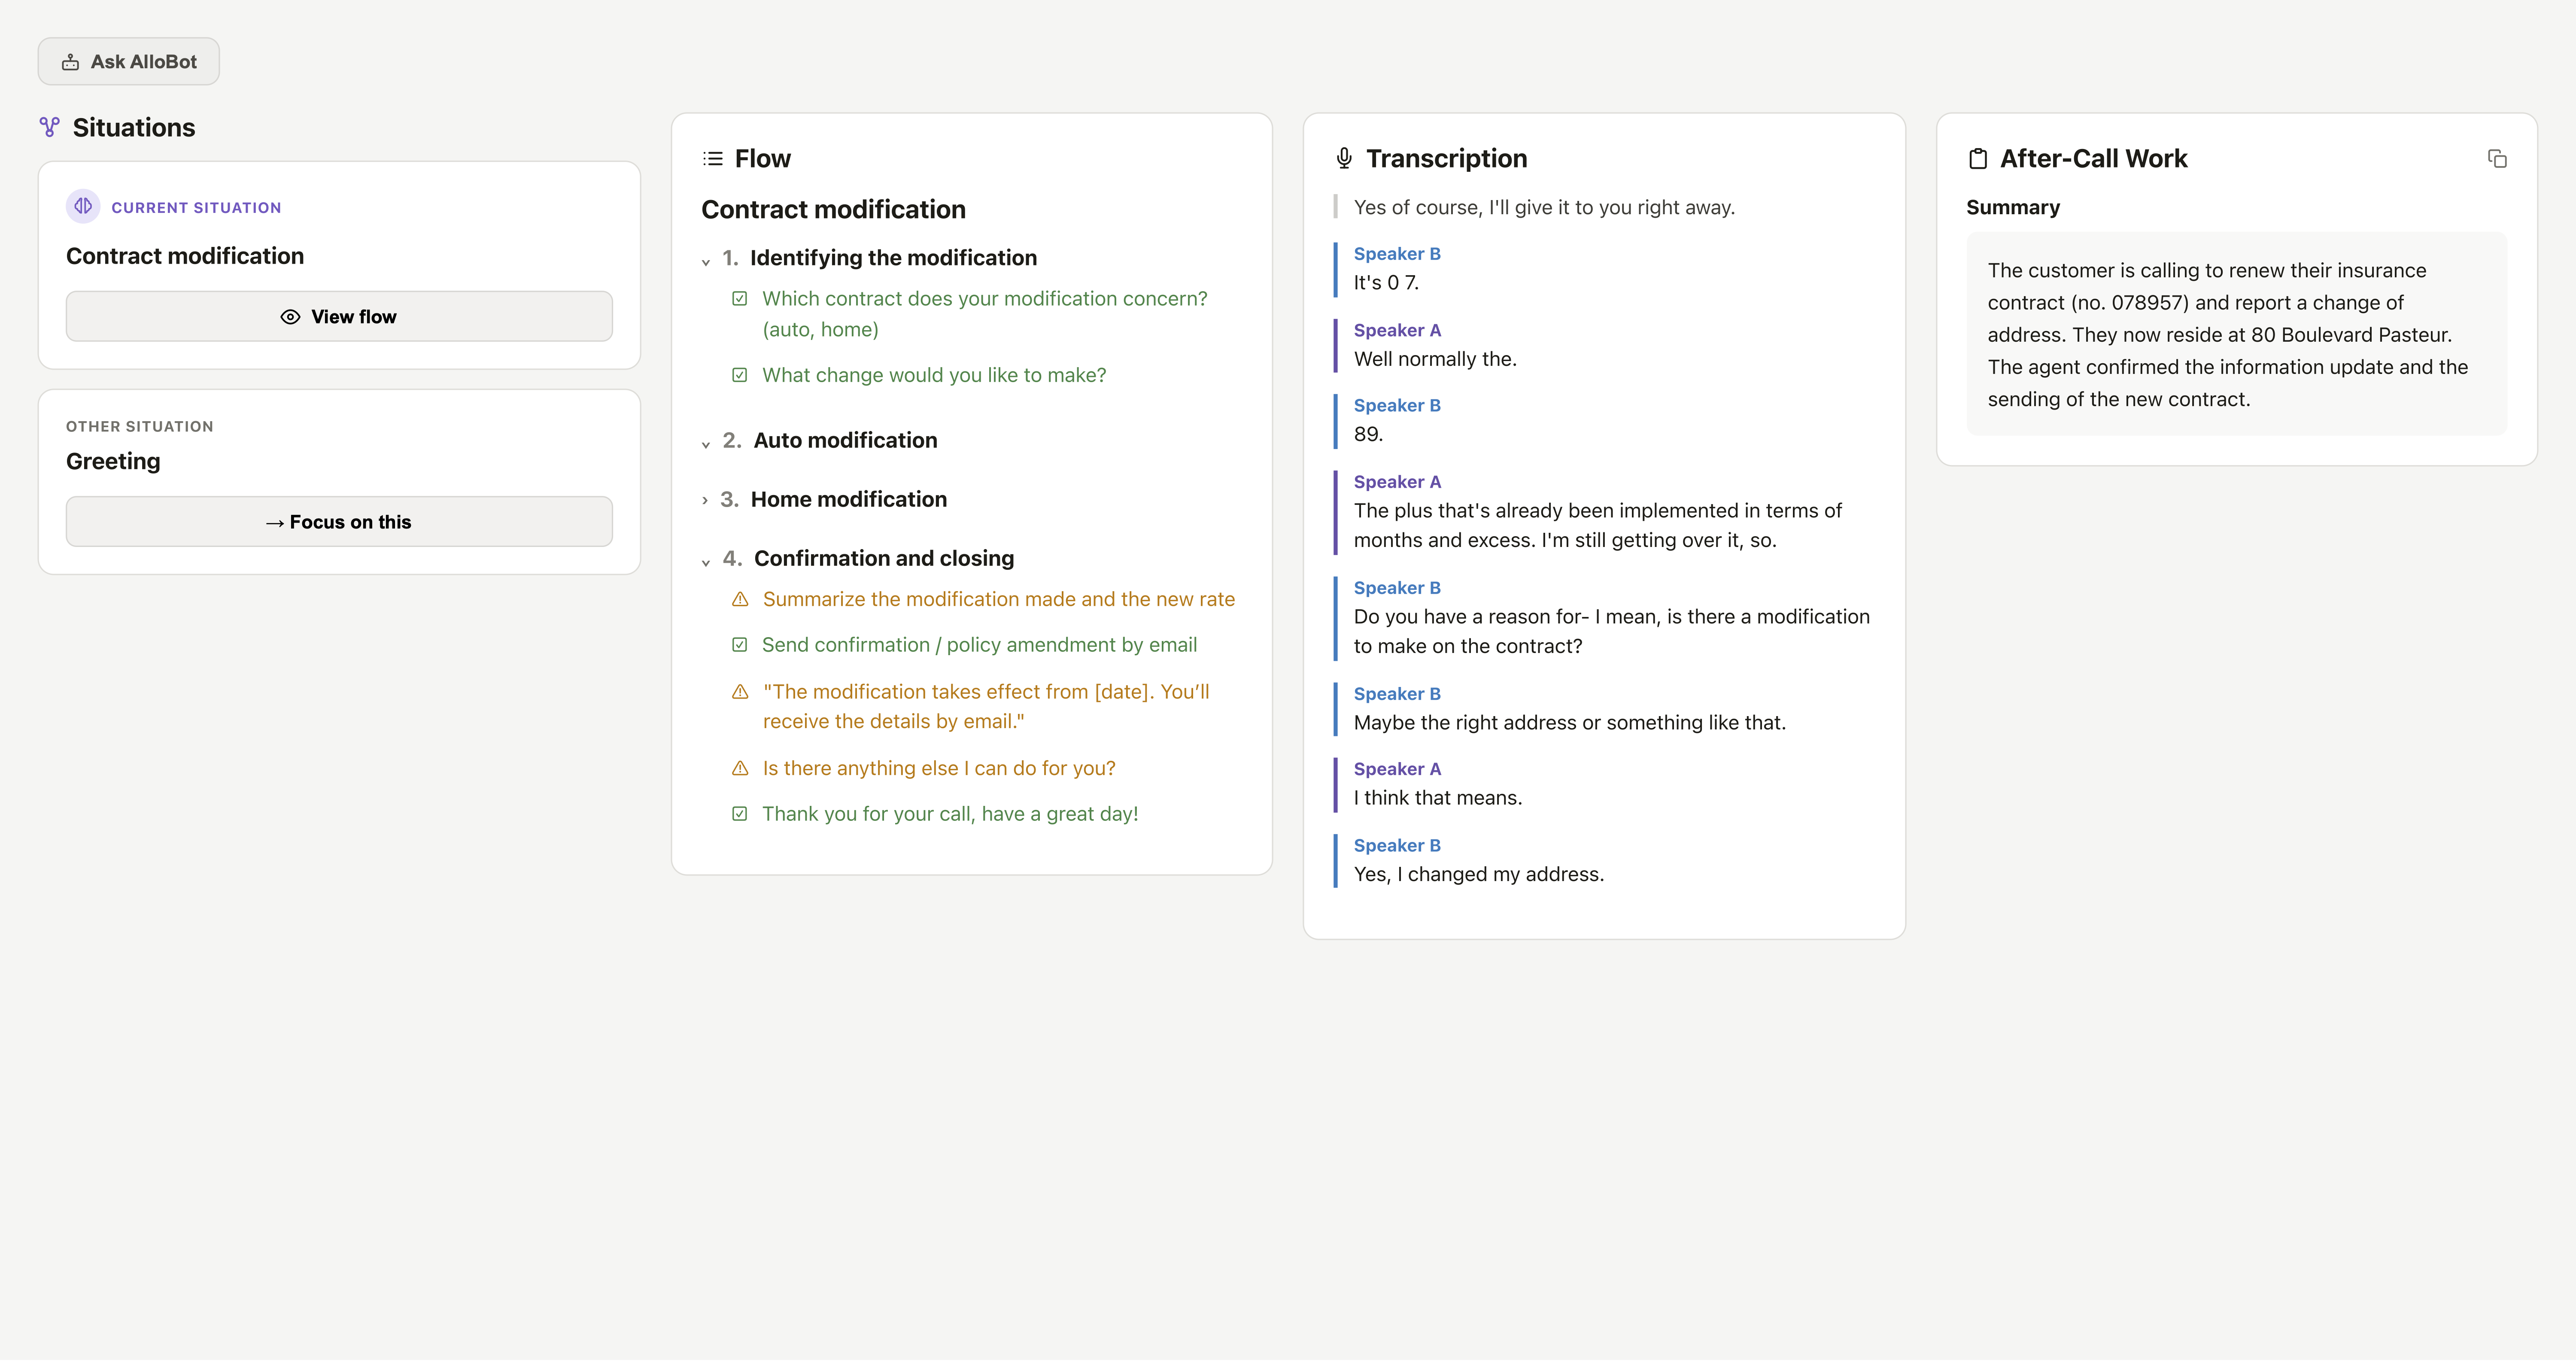Viewport: 2576px width, 1361px height.
Task: Open the Ask AlloBot button
Action: click(129, 61)
